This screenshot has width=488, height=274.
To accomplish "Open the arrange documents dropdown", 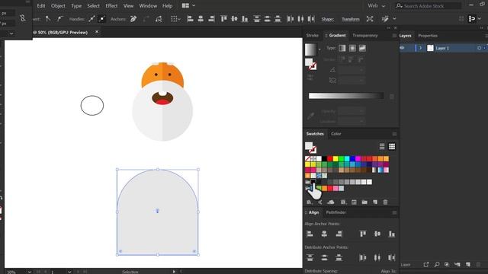I will point(188,5).
